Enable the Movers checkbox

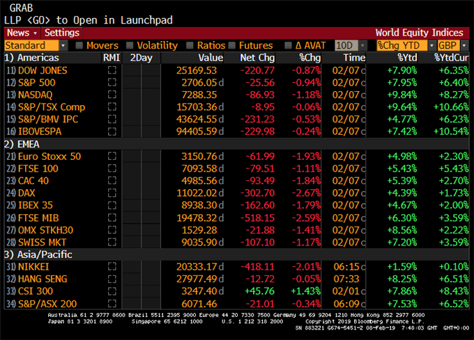(79, 45)
